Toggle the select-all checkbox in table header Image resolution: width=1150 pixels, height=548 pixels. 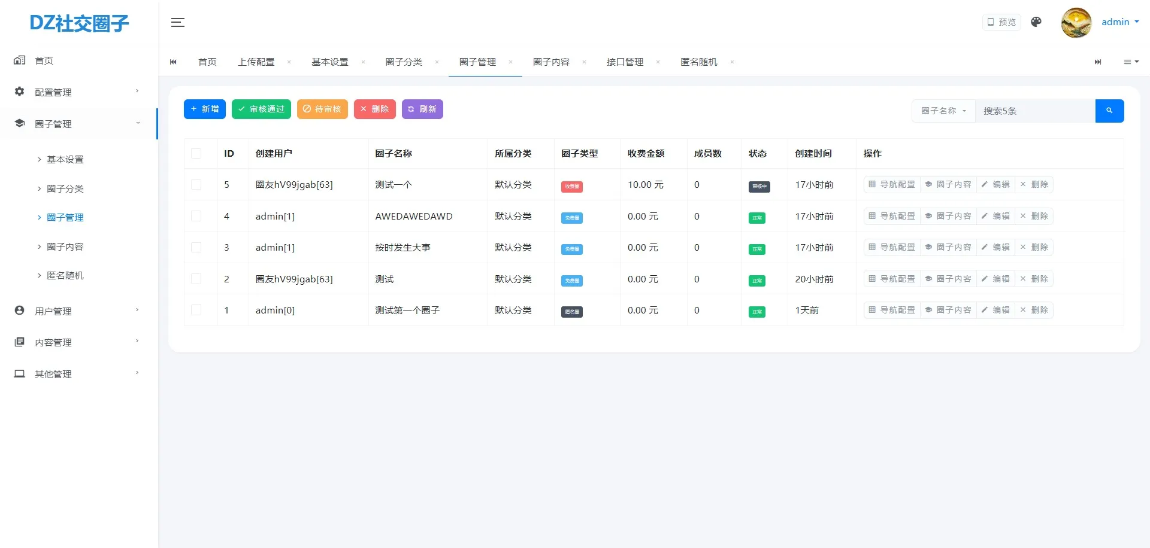[197, 153]
